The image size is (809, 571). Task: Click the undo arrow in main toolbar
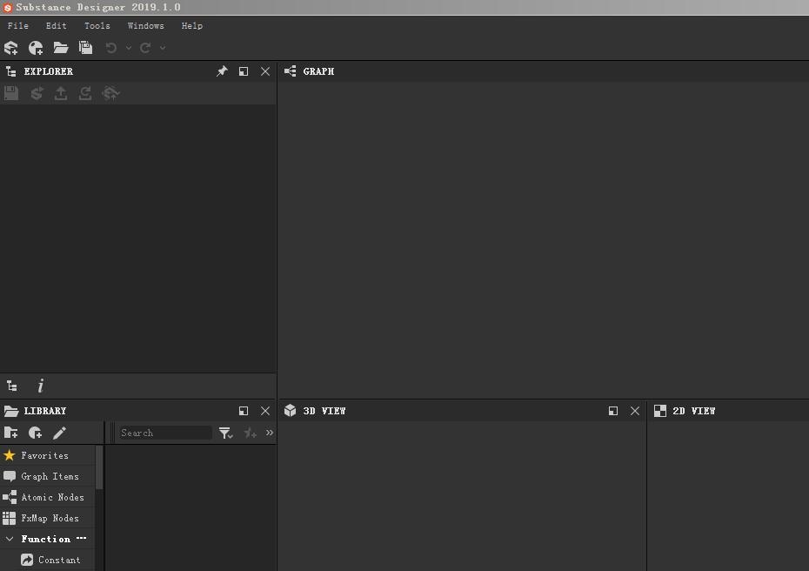point(111,48)
